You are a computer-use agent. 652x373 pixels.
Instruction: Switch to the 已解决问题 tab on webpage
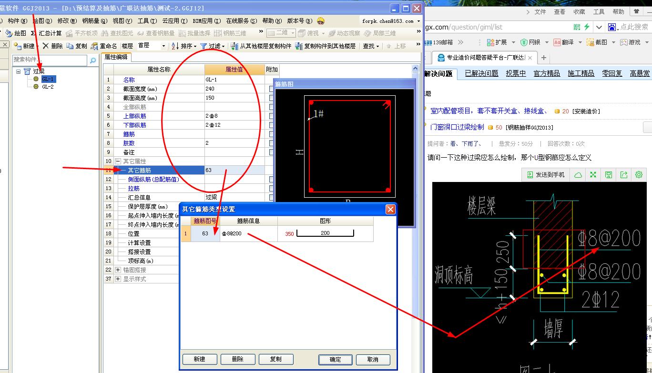pos(481,73)
